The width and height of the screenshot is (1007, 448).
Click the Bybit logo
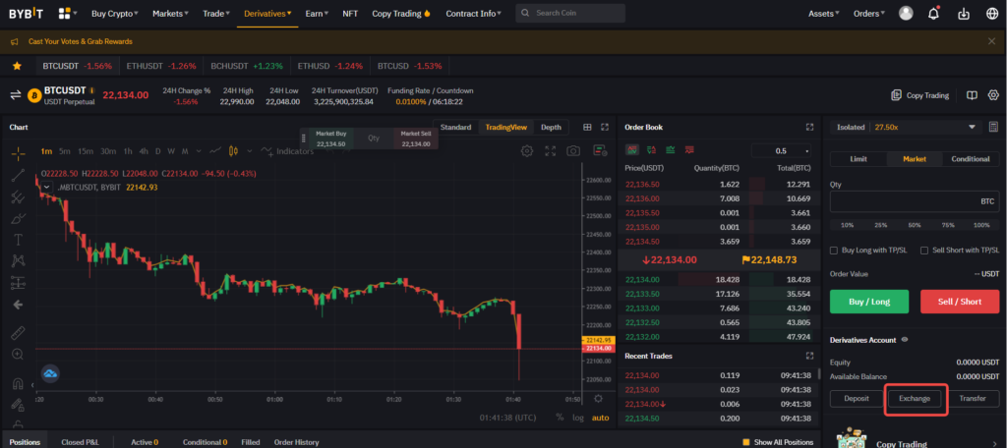27,14
